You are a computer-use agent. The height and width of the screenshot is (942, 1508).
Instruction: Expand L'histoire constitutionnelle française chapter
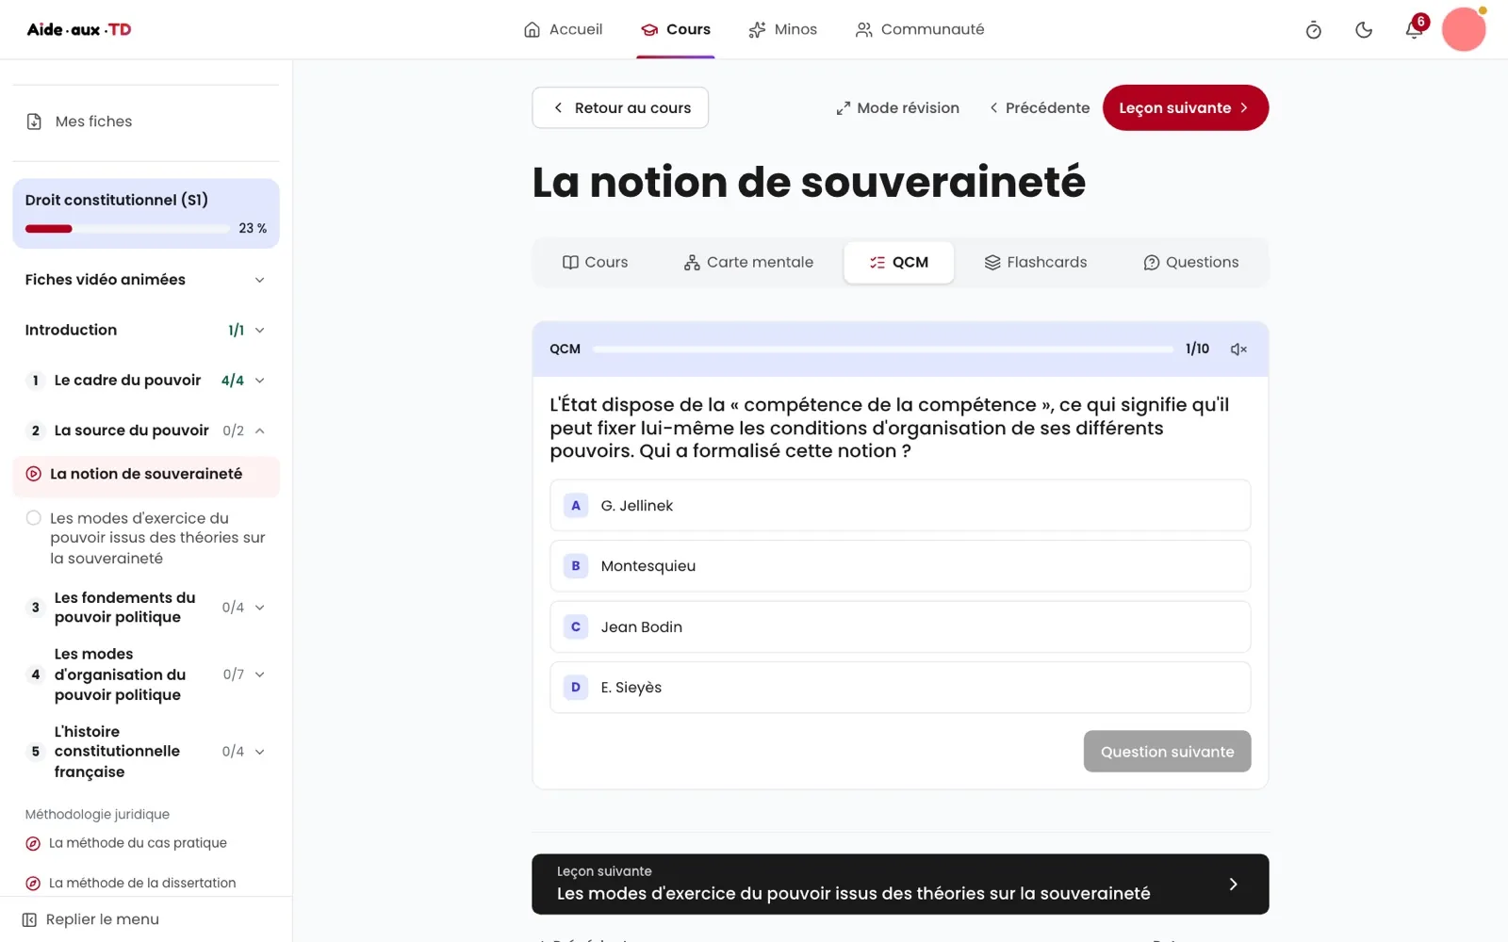[x=146, y=752]
